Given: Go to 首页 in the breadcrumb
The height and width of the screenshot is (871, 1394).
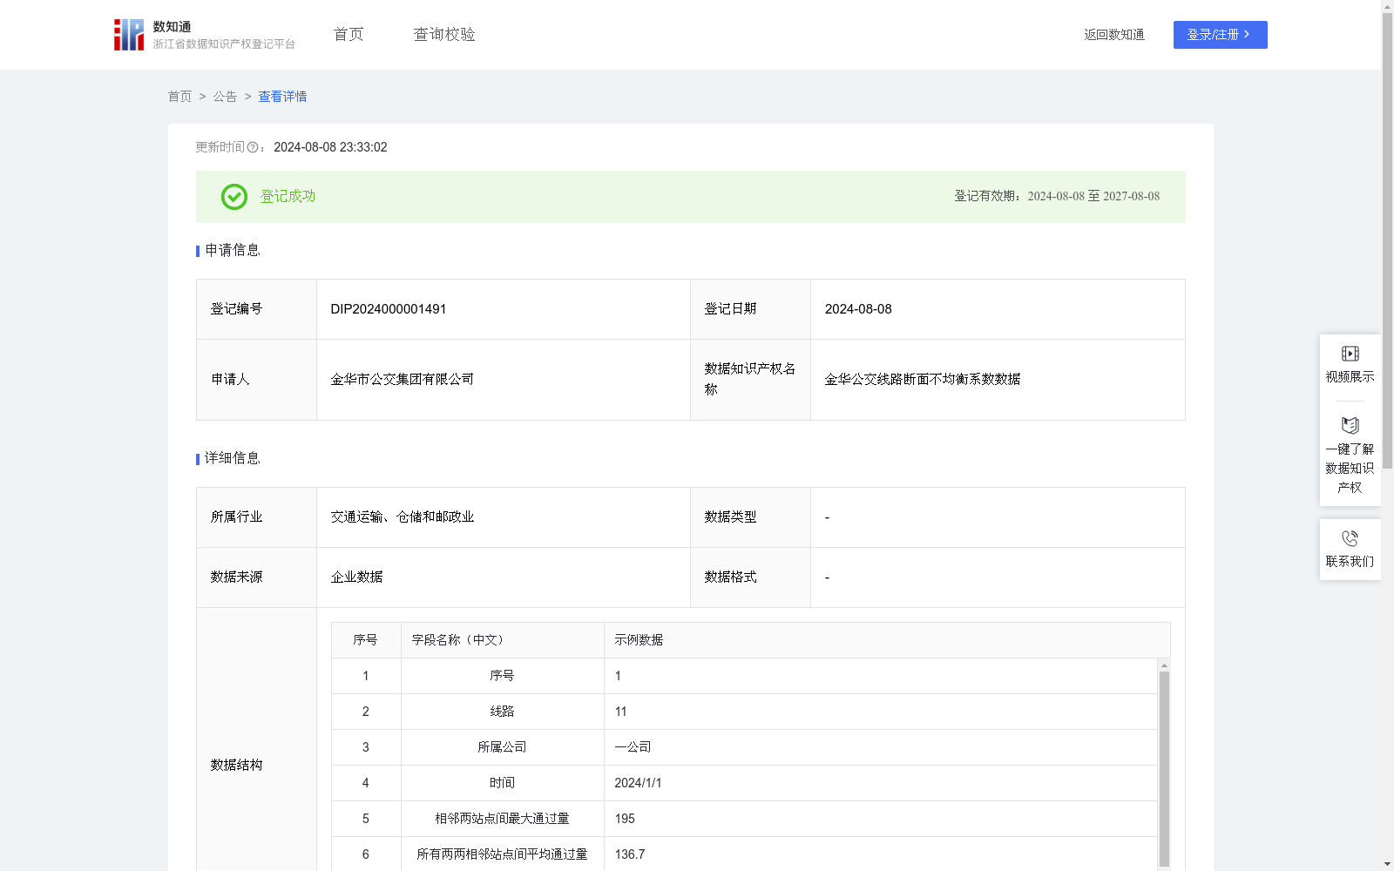Looking at the screenshot, I should [179, 97].
